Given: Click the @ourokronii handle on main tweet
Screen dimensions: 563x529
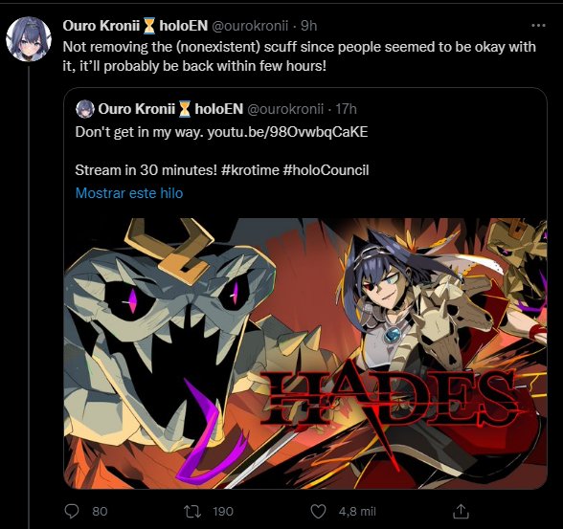Looking at the screenshot, I should (250, 26).
